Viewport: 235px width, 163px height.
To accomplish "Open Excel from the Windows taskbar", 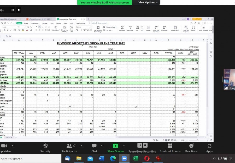I will click(136, 159).
